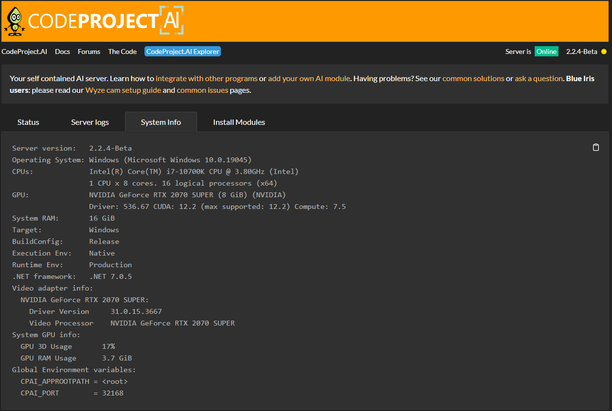Viewport: 612px width, 411px height.
Task: Visit the Forums link
Action: click(x=89, y=51)
